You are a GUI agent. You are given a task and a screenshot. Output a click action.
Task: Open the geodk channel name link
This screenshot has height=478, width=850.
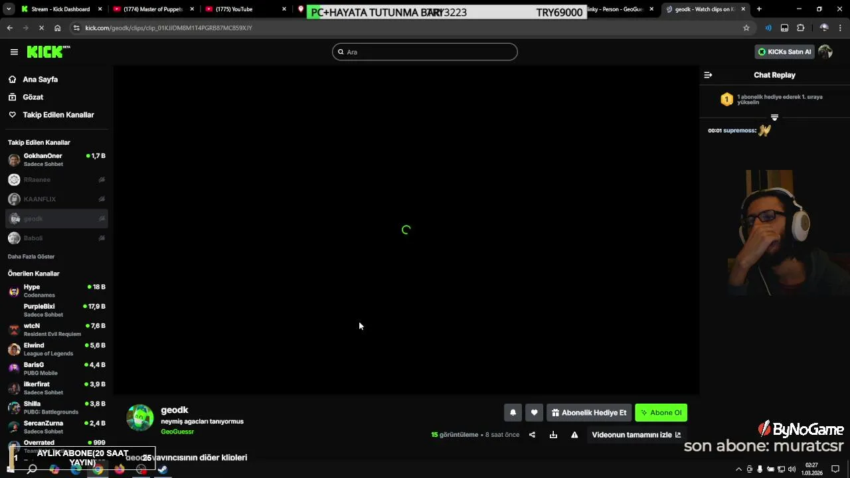(x=175, y=410)
